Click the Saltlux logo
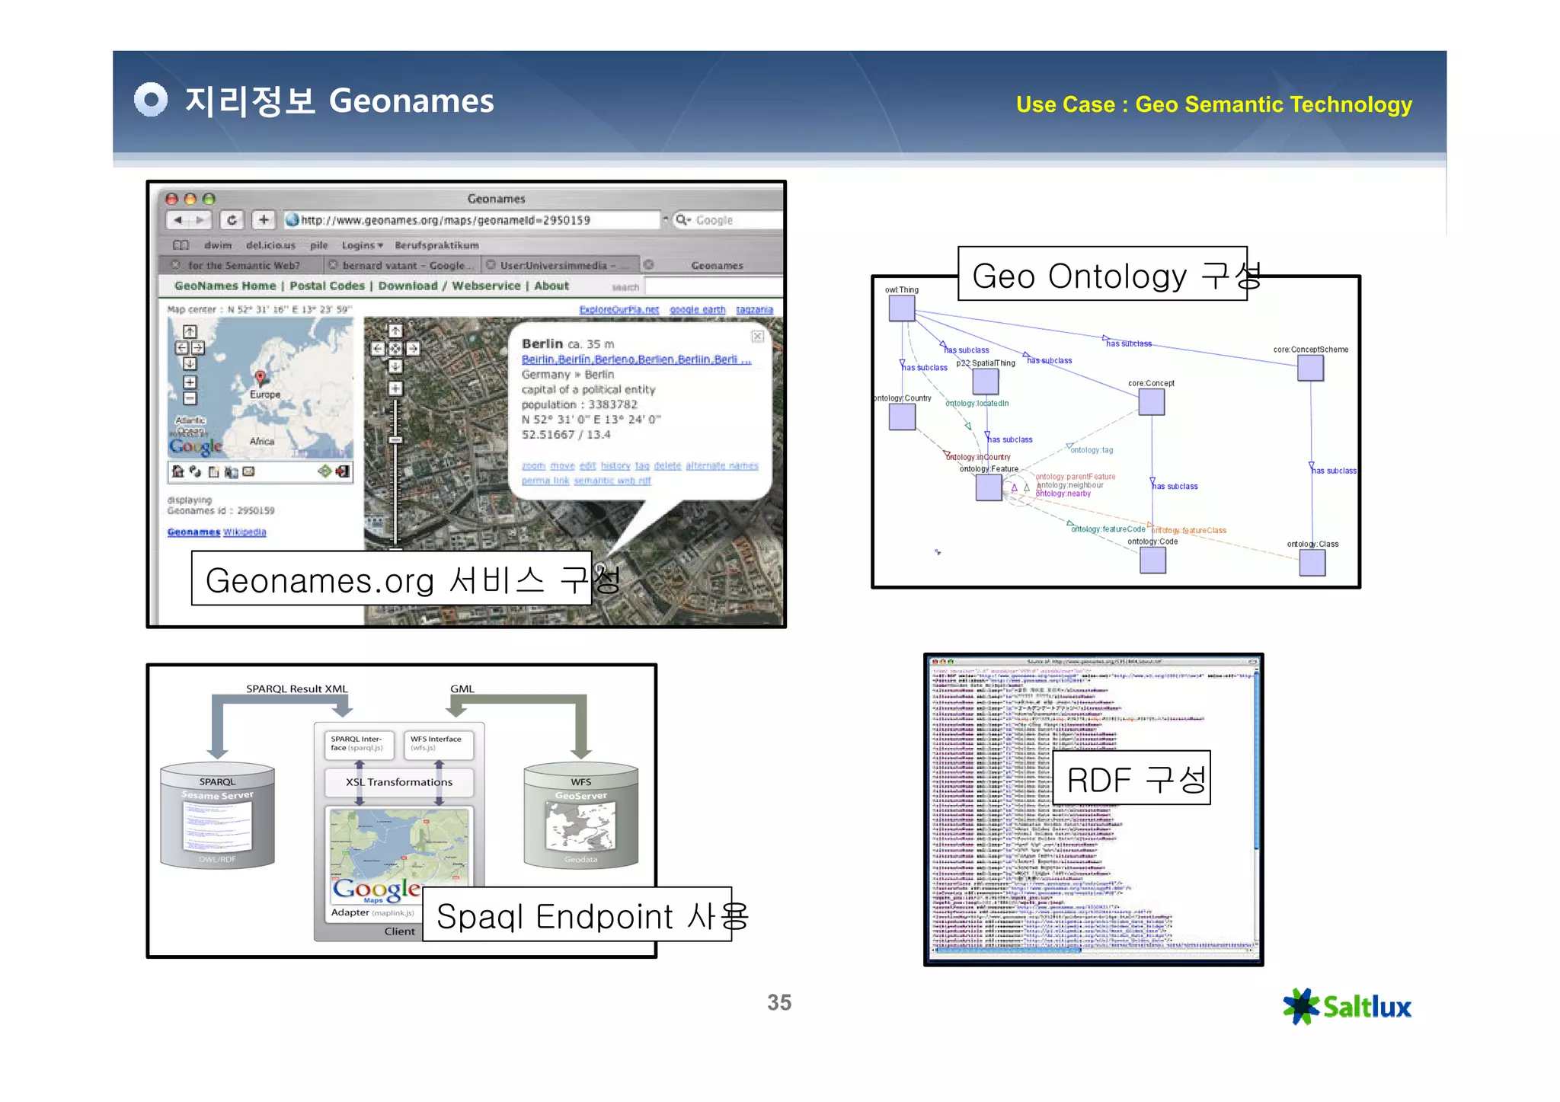This screenshot has width=1560, height=1102. pyautogui.click(x=1347, y=1007)
